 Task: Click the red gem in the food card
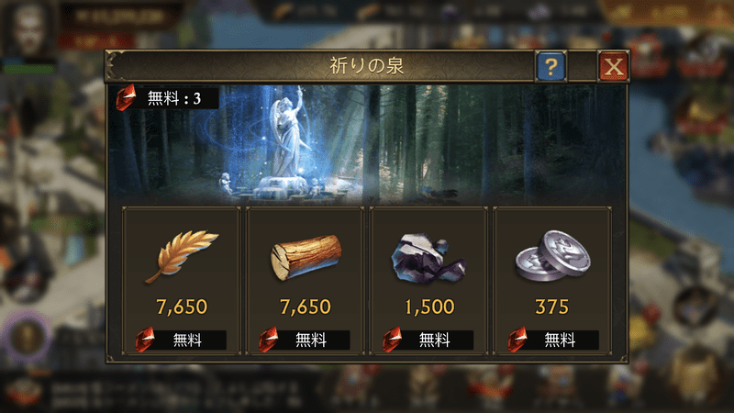145,340
